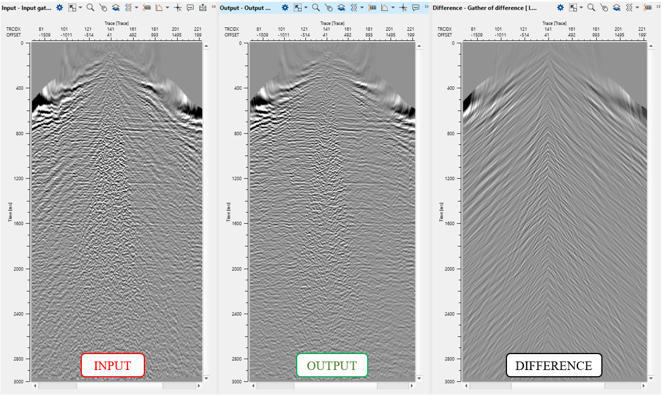661x395 pixels.
Task: Click crosshair cursor tool in Output panel
Action: point(403,8)
